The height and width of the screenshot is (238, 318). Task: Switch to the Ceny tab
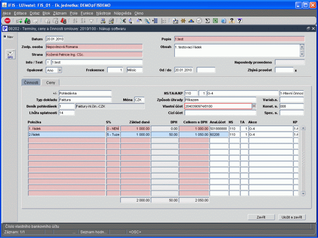50,83
